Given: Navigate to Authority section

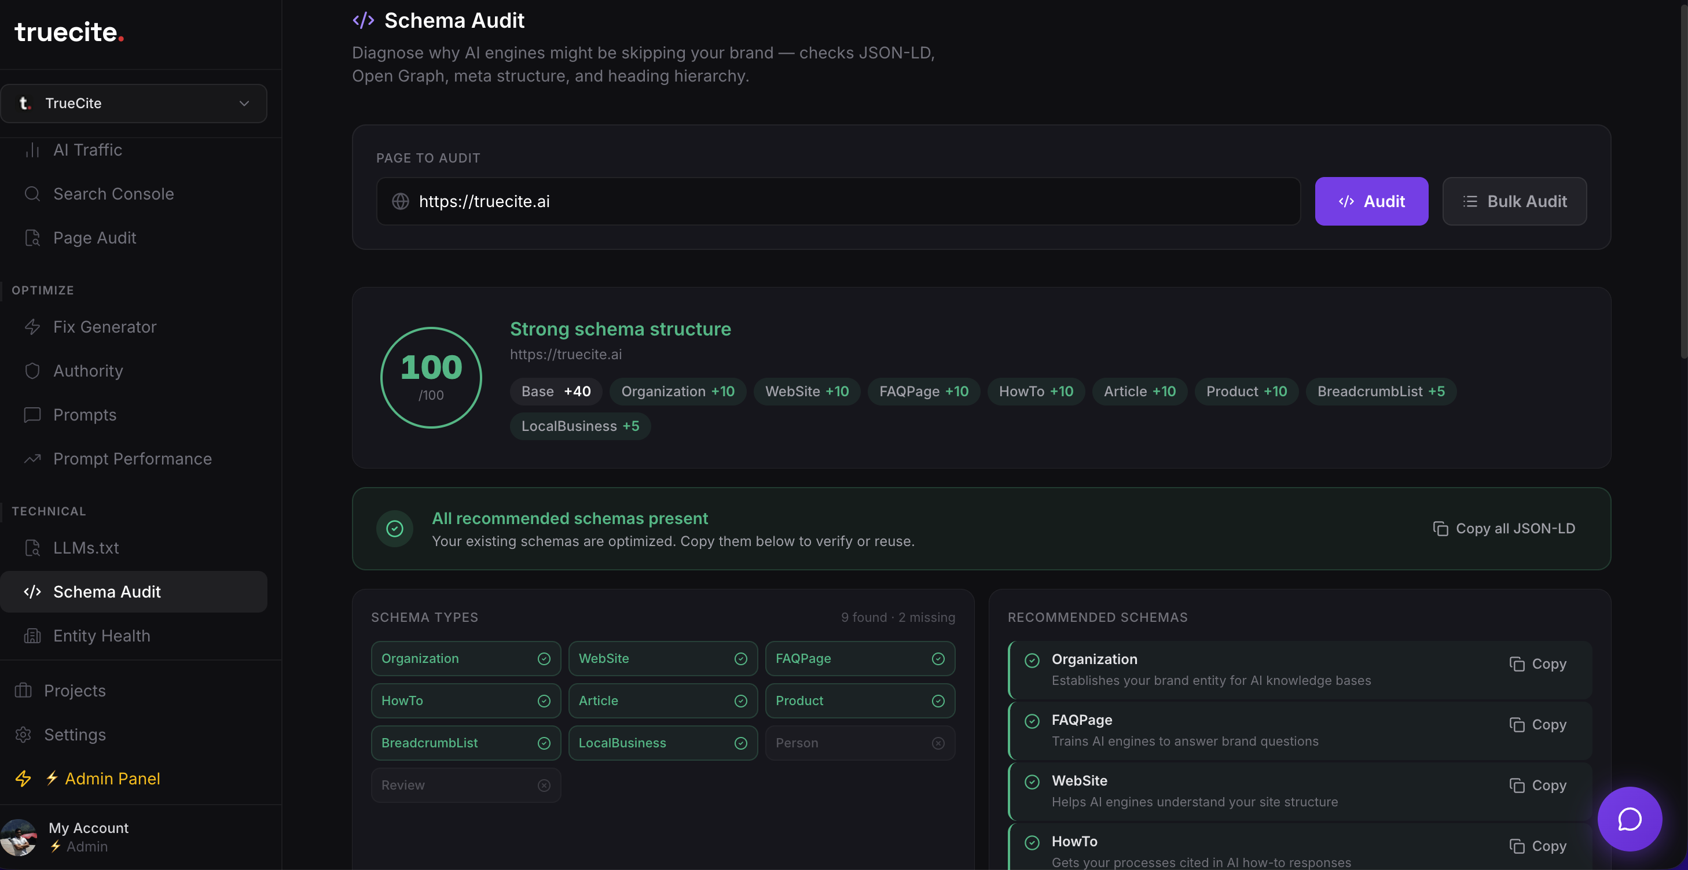Looking at the screenshot, I should pos(88,371).
